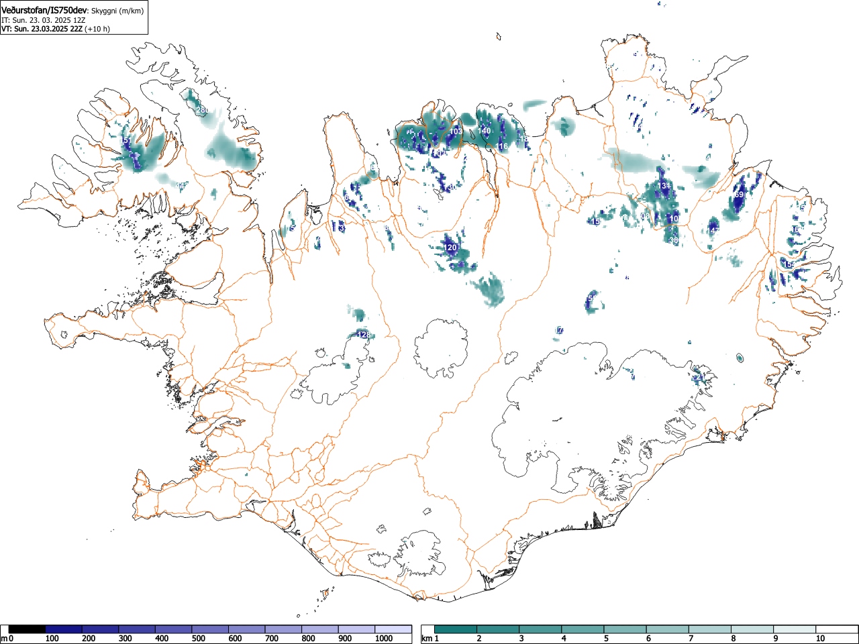Viewport: 859px width, 644px height.
Task: Click the white swatch beyond 10 km
Action: tap(836, 629)
